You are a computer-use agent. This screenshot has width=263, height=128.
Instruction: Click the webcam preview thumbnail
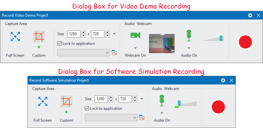point(162,44)
